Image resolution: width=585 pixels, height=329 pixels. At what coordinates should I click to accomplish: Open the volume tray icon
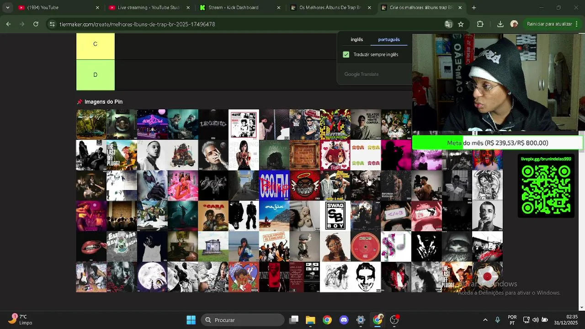click(x=536, y=320)
